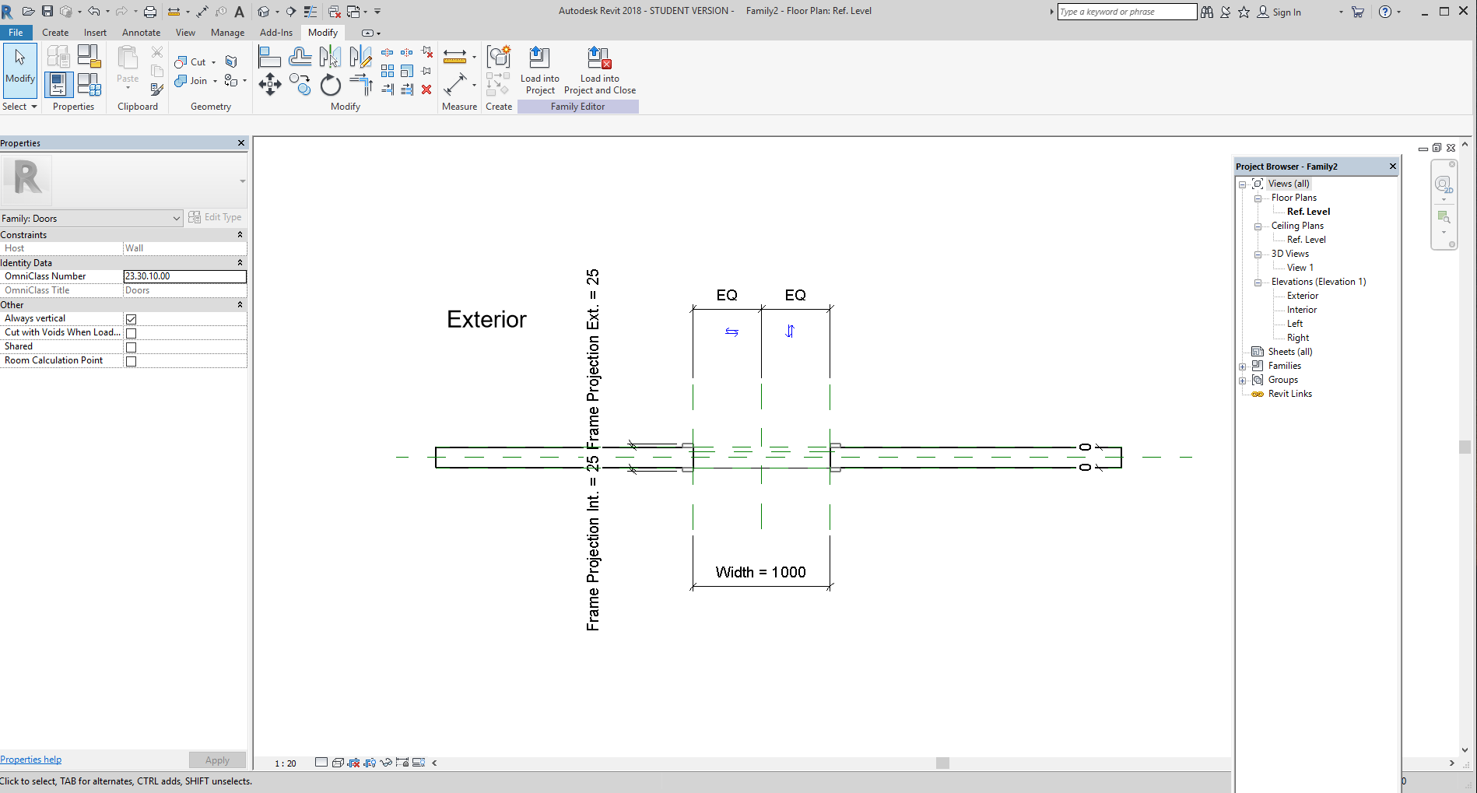Open the Properties help link
The width and height of the screenshot is (1477, 793).
pos(31,760)
